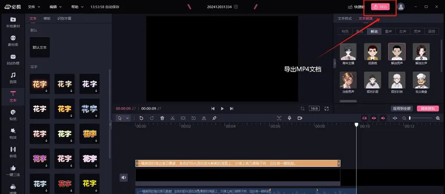Select the orange subtitle clip on timeline

(x=238, y=163)
